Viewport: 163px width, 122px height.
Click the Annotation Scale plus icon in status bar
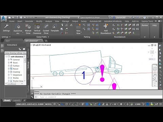pos(127,104)
